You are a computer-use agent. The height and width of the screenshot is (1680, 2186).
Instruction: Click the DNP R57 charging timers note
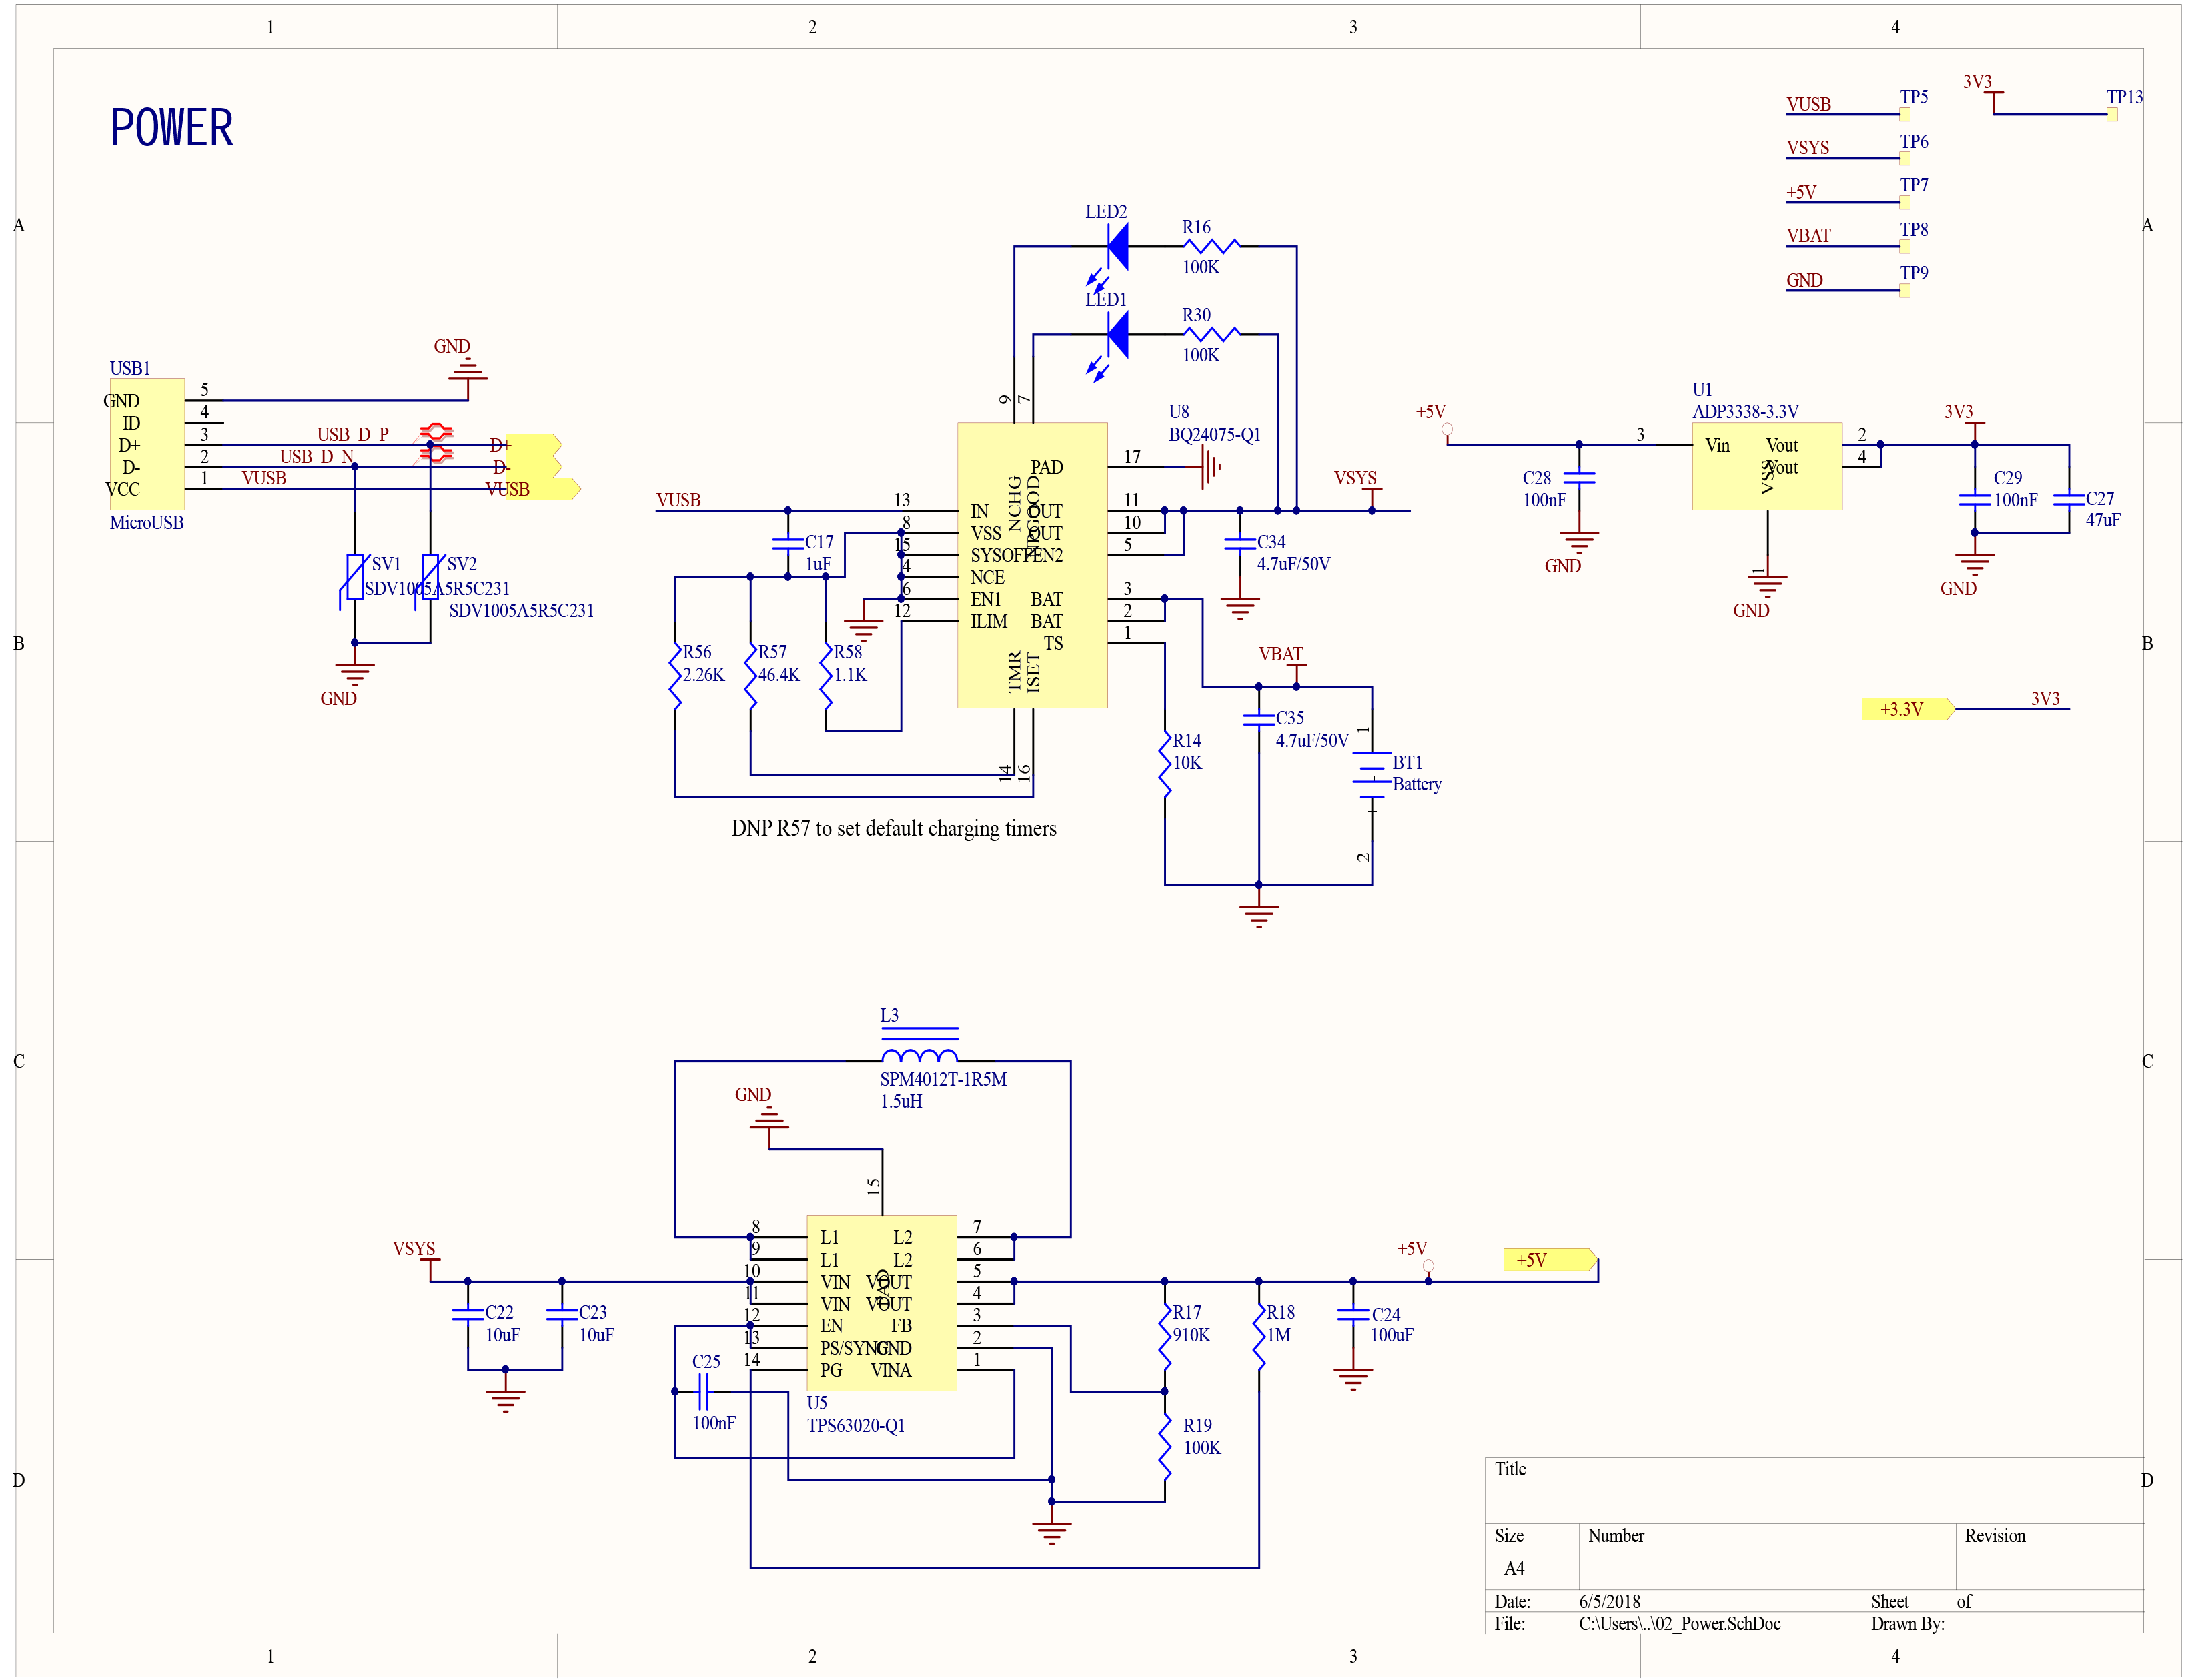tap(893, 828)
